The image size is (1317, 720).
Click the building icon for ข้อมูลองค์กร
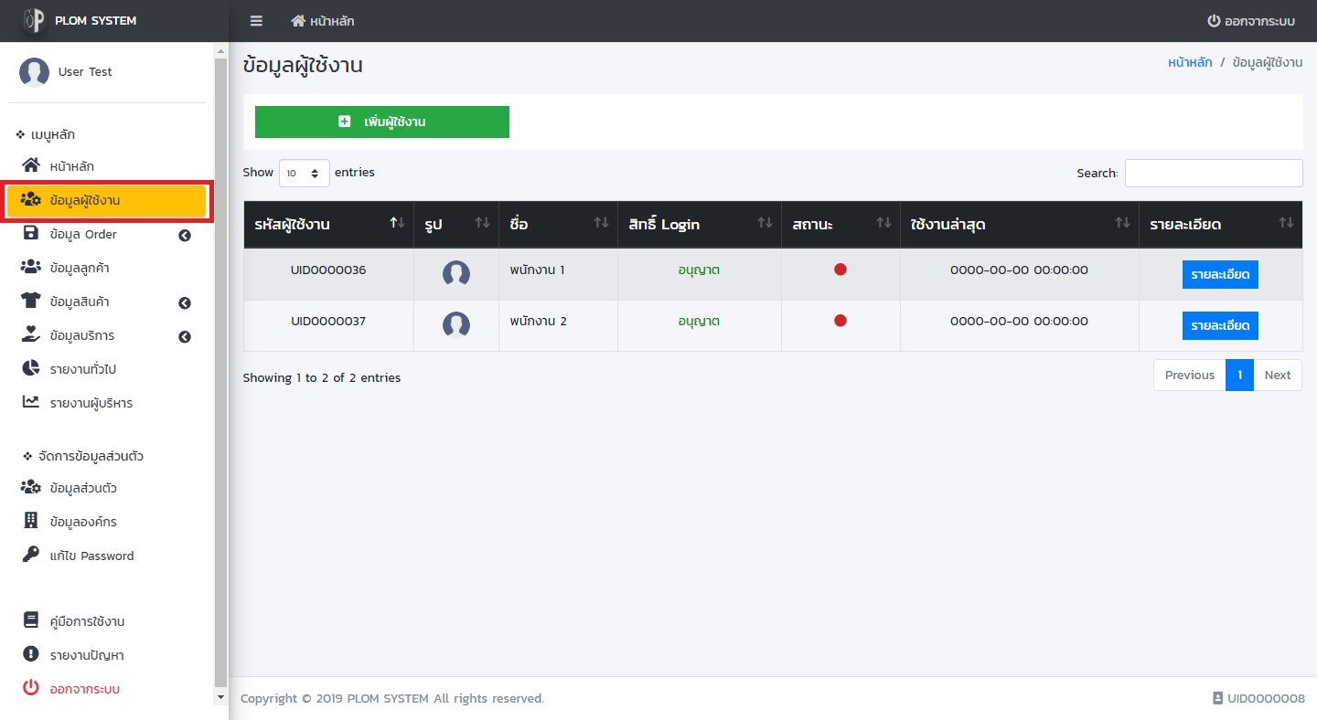point(31,521)
